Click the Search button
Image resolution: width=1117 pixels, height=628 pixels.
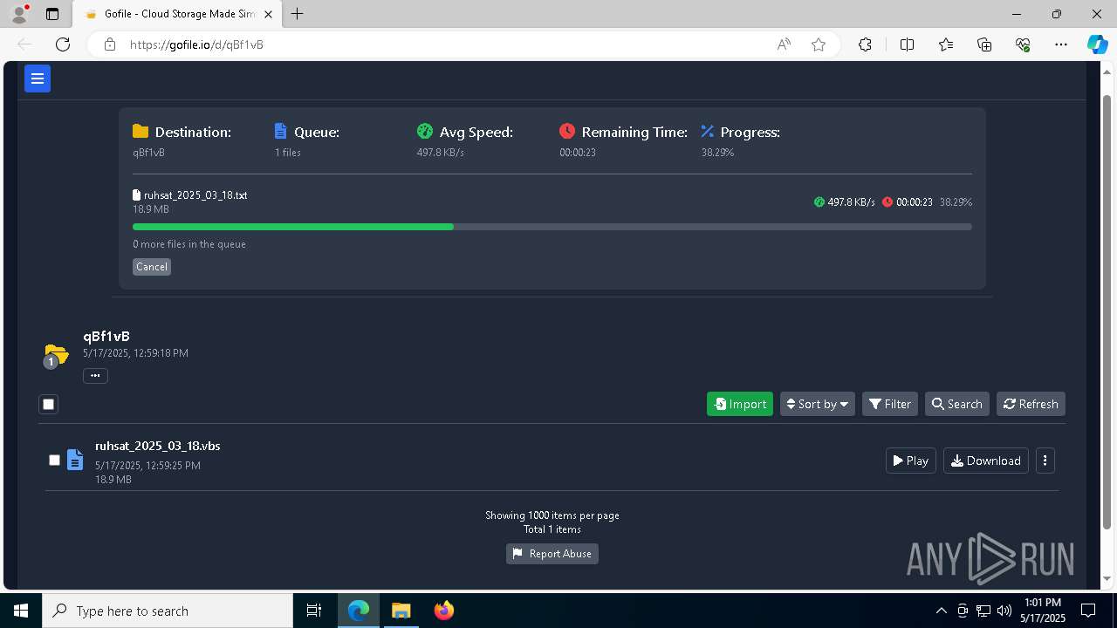(x=956, y=404)
